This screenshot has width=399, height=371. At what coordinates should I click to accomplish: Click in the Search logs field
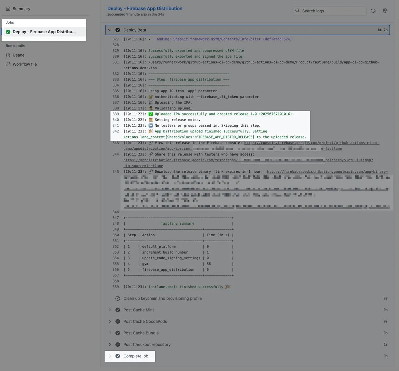pos(332,11)
